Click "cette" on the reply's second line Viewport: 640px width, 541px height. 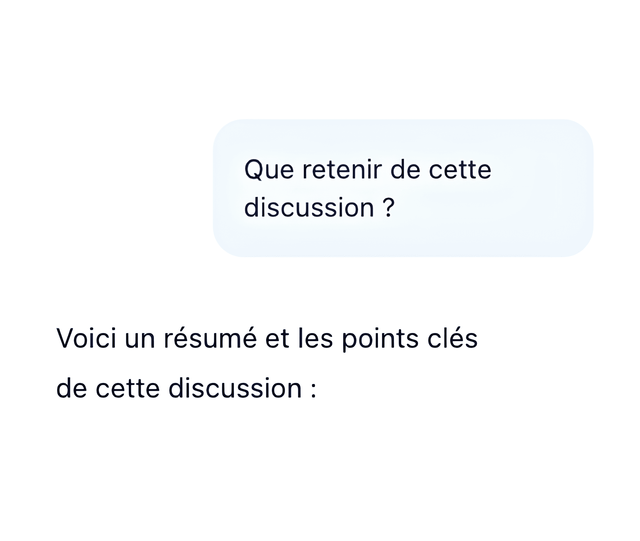click(128, 388)
